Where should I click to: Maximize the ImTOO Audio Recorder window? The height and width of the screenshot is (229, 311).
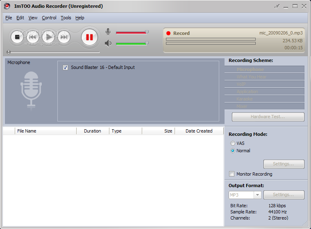click(x=295, y=6)
